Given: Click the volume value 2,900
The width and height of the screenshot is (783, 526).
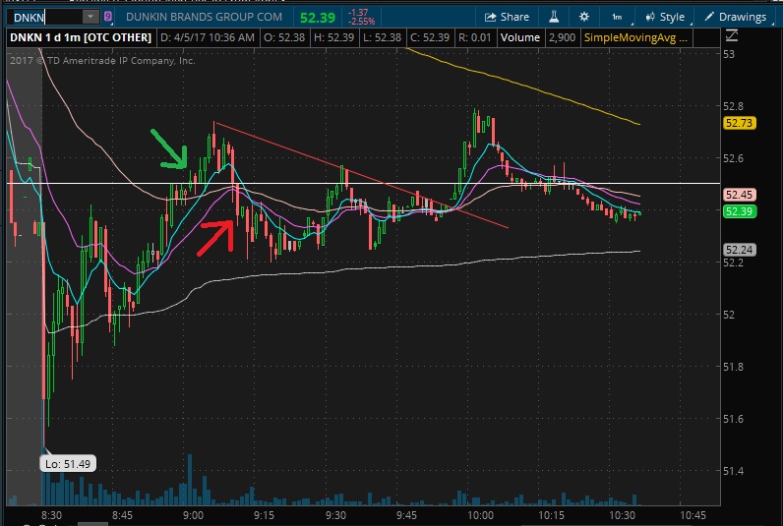Looking at the screenshot, I should point(563,37).
